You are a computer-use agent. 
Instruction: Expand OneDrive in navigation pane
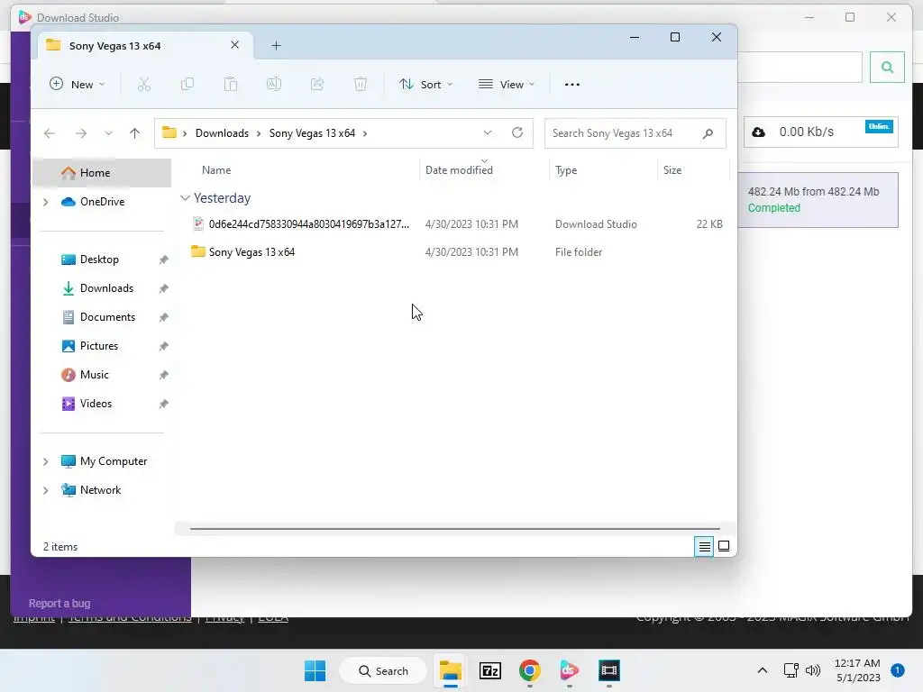coord(46,202)
